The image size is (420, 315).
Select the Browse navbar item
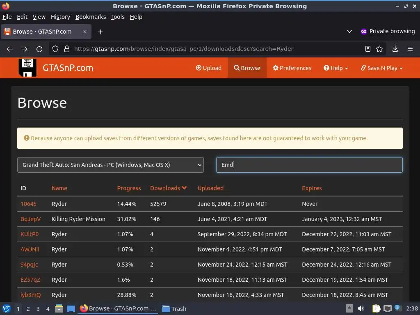pos(247,68)
